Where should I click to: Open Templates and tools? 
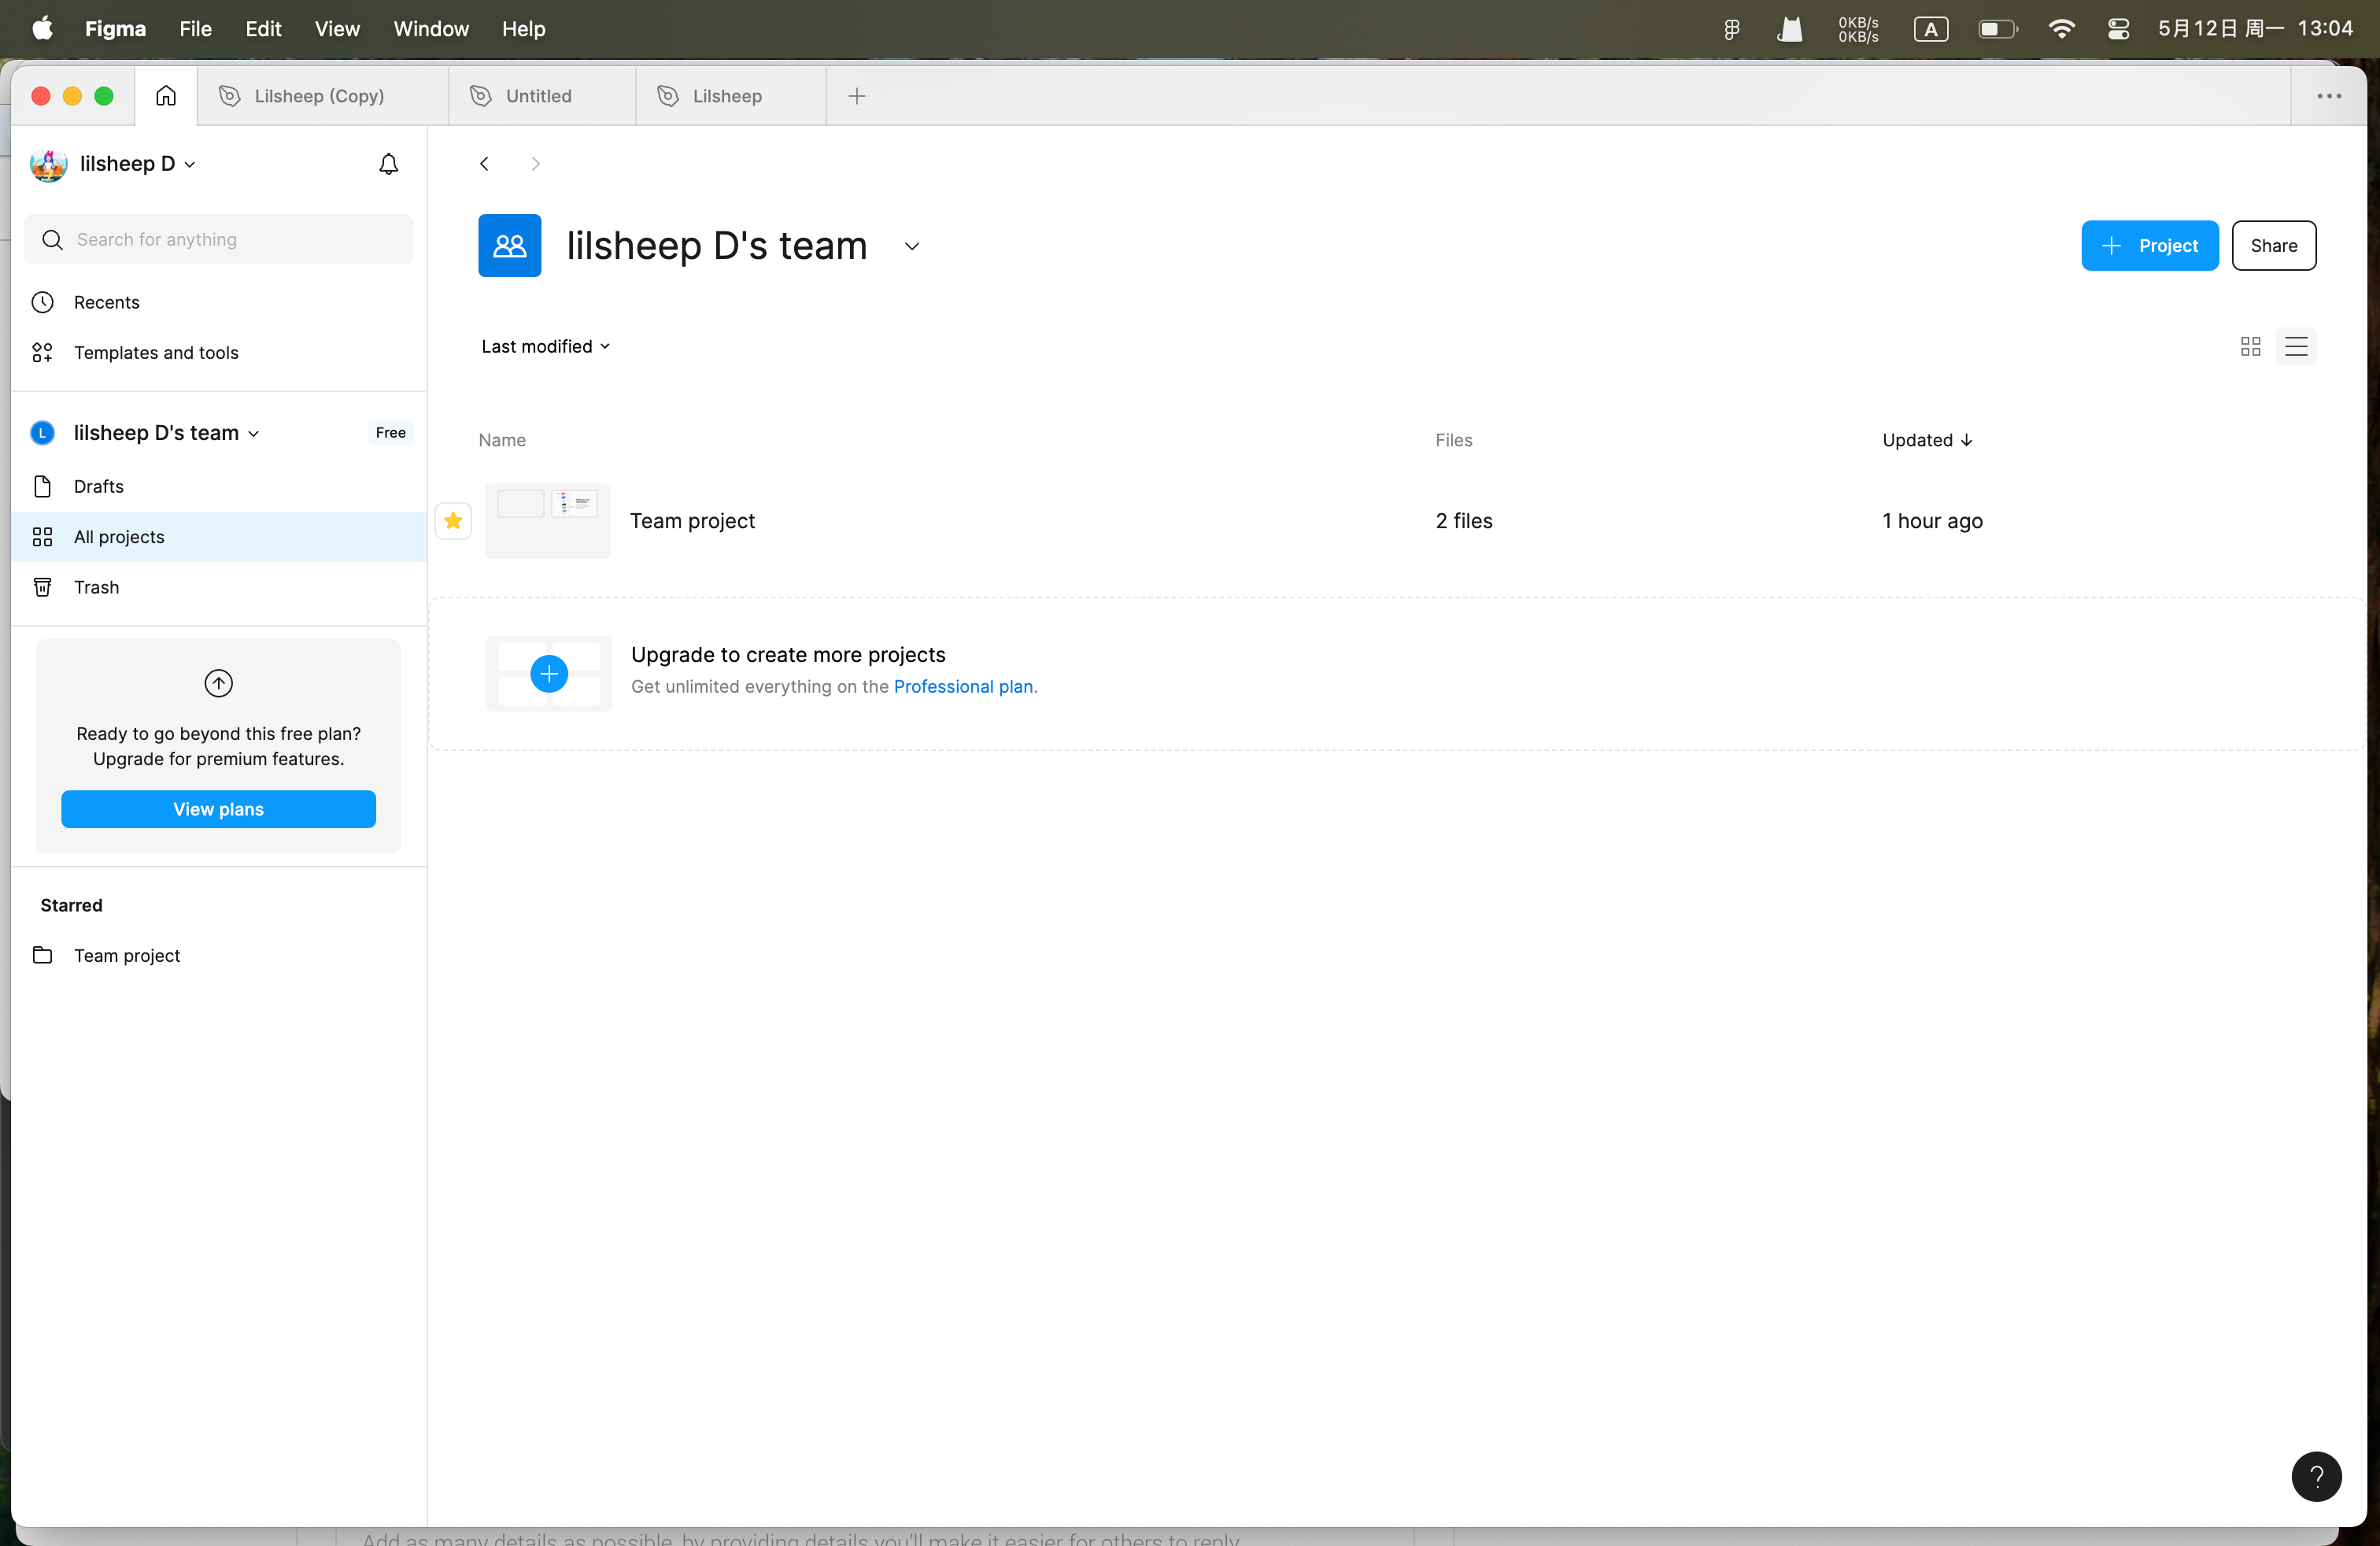click(x=219, y=352)
